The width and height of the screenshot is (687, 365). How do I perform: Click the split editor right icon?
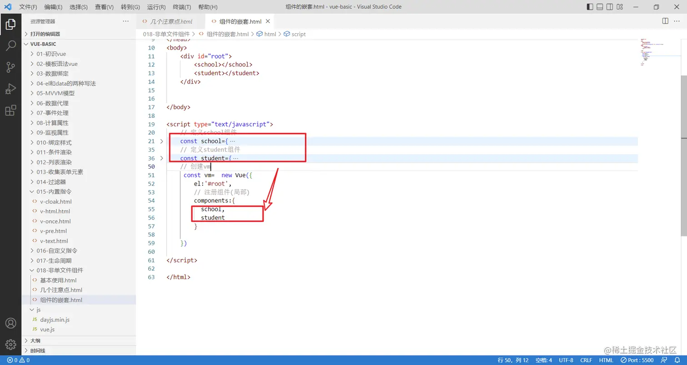point(665,21)
